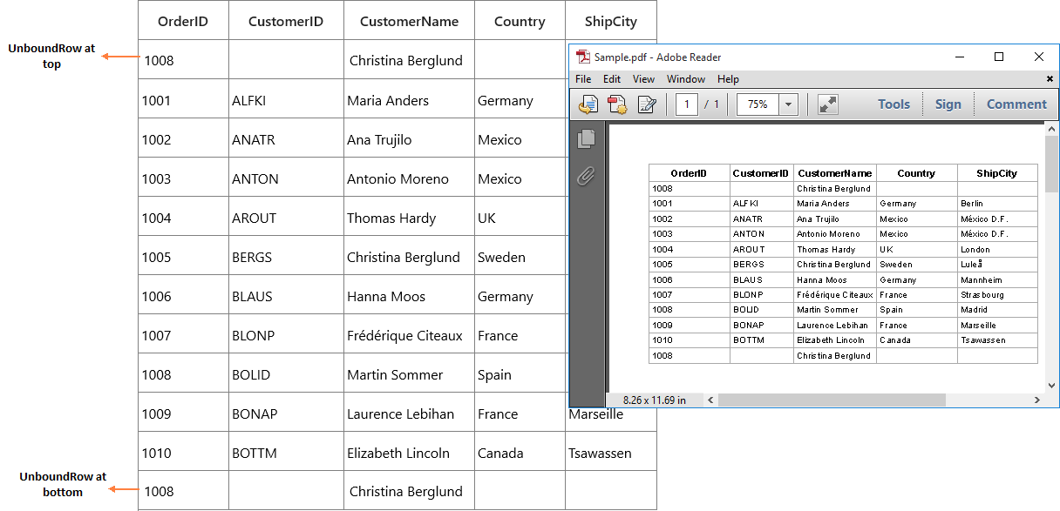Click the Adobe Reader title bar PDF icon
The width and height of the screenshot is (1060, 511).
point(583,57)
